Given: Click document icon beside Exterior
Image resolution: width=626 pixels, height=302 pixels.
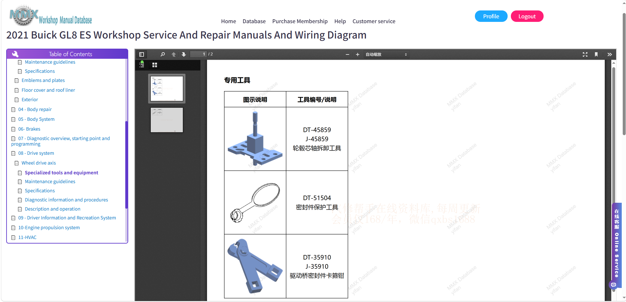Looking at the screenshot, I should click(x=17, y=100).
